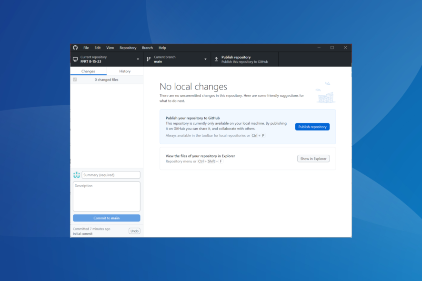Click the blue Publish repository button

(312, 127)
